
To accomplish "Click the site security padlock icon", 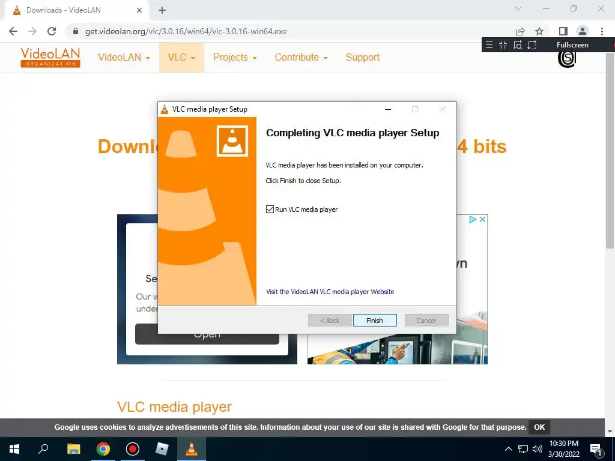I will pyautogui.click(x=76, y=31).
